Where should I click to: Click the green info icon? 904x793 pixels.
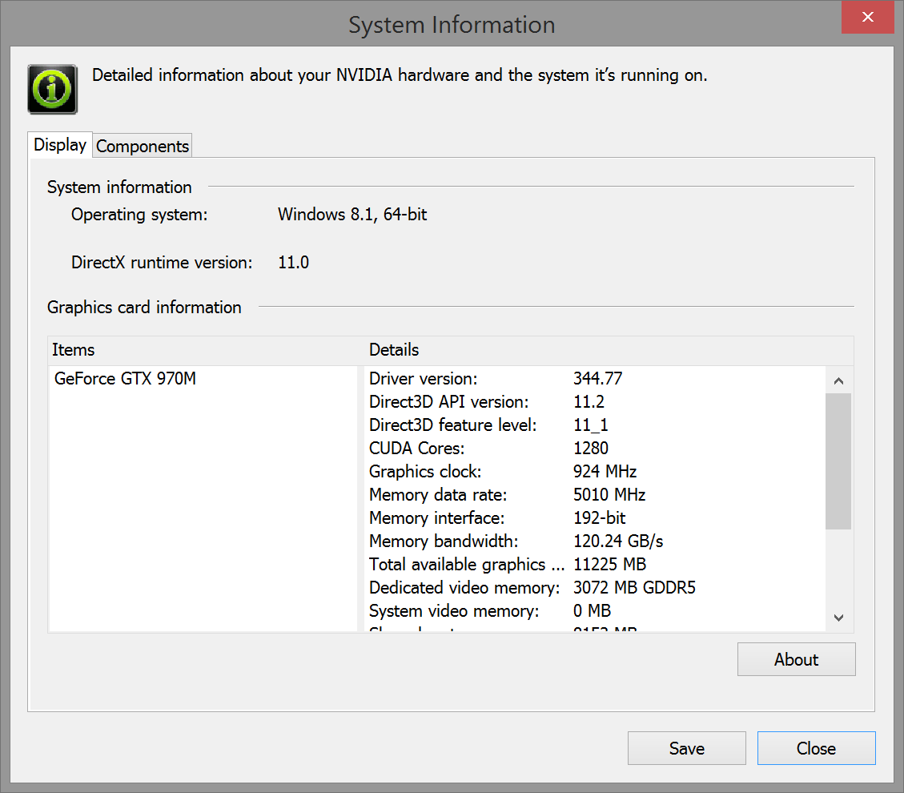pyautogui.click(x=53, y=90)
